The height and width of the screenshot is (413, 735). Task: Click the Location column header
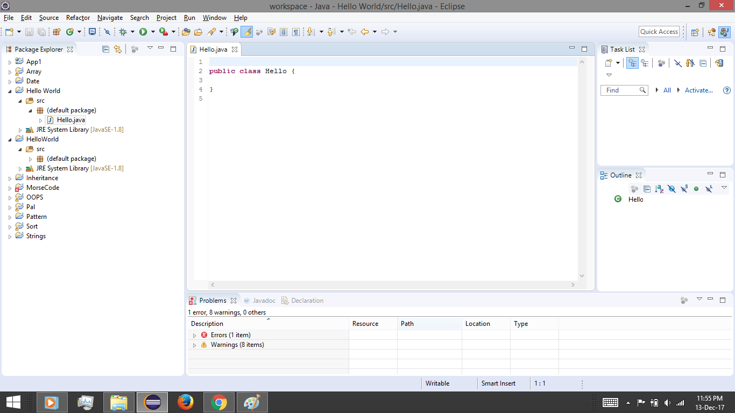(486, 324)
